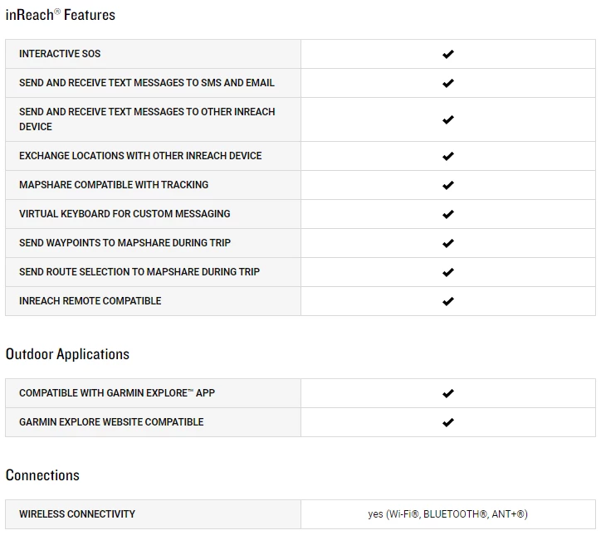The width and height of the screenshot is (601, 540).
Task: Click the Interactive SOS label
Action: 60,54
